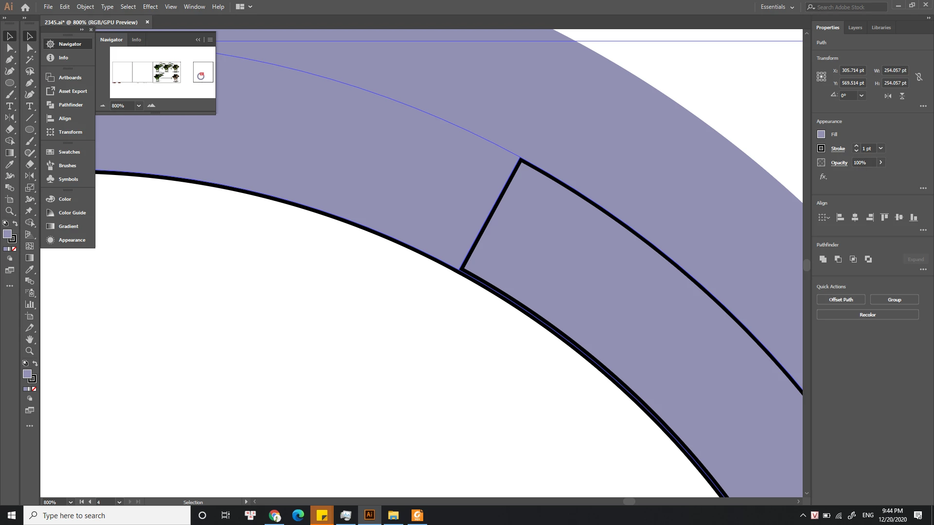
Task: Flip horizontally in Transform section
Action: (888, 96)
